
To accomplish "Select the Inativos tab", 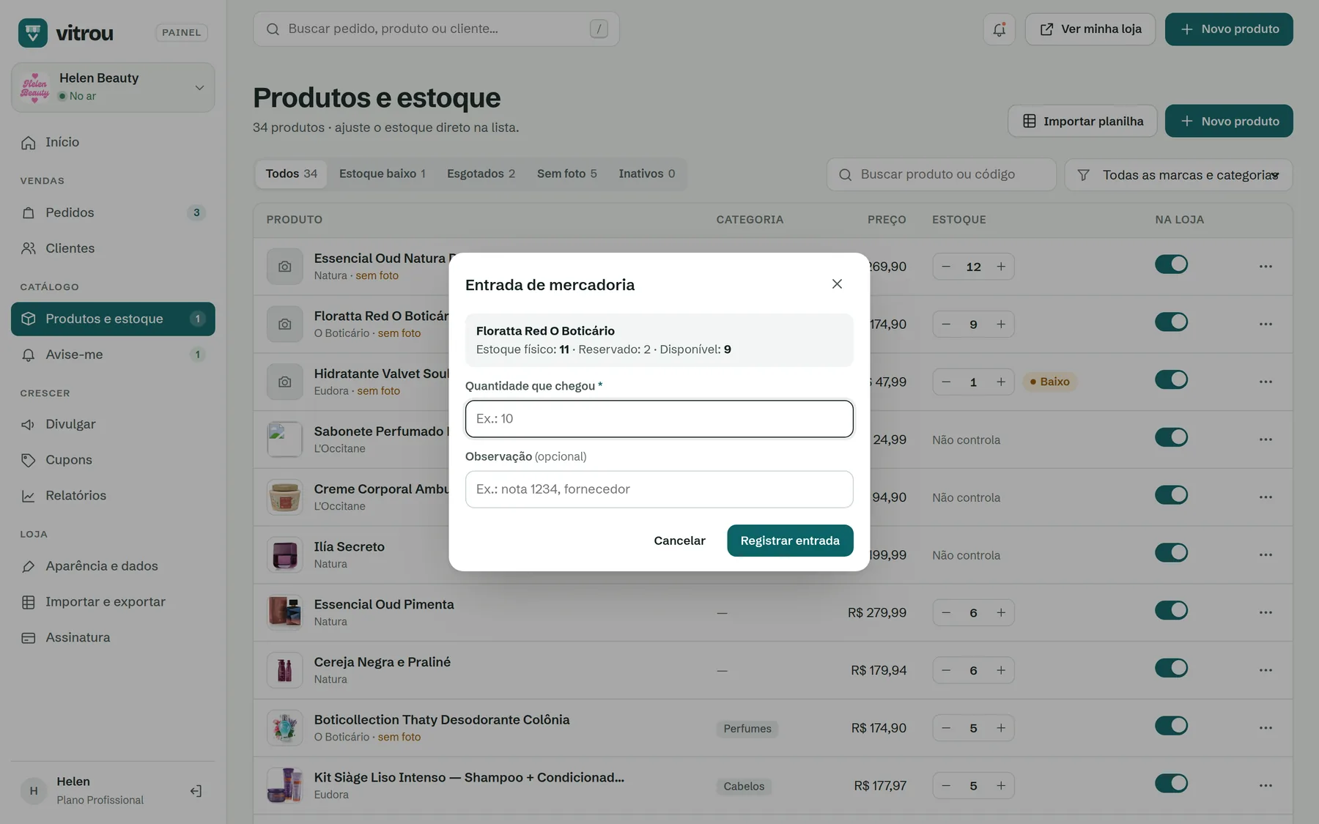I will pyautogui.click(x=647, y=174).
